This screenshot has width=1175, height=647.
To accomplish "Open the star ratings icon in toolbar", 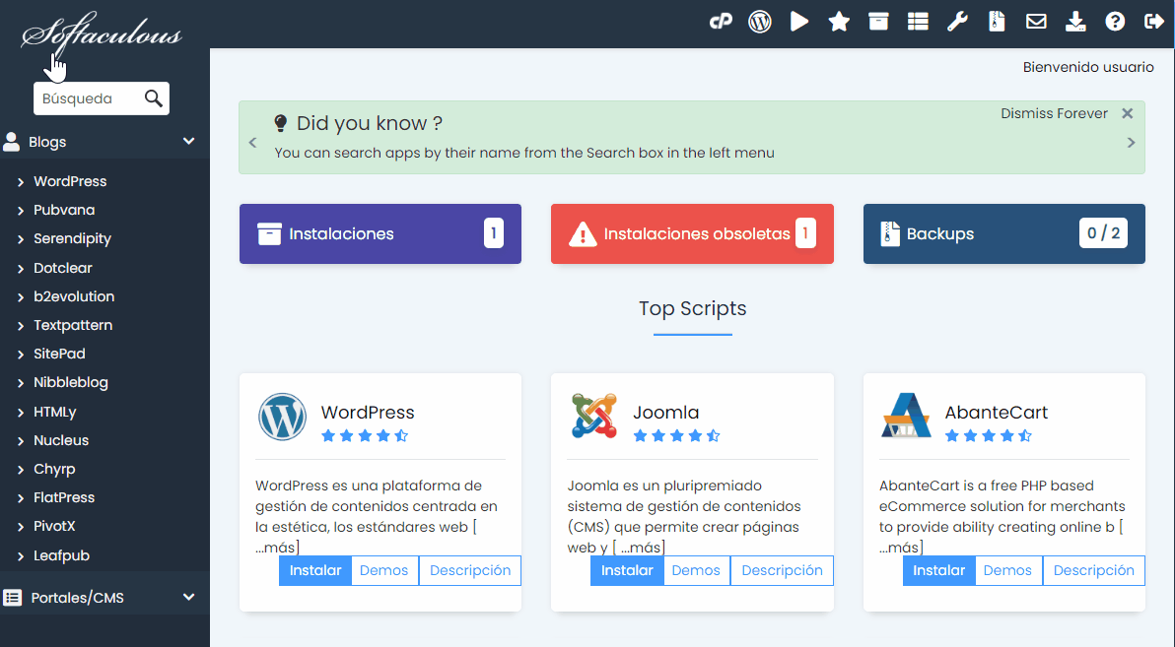I will 839,22.
